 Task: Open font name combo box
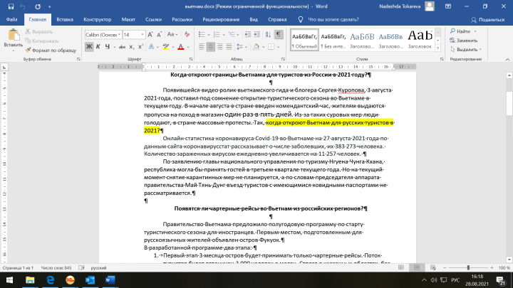coord(103,35)
